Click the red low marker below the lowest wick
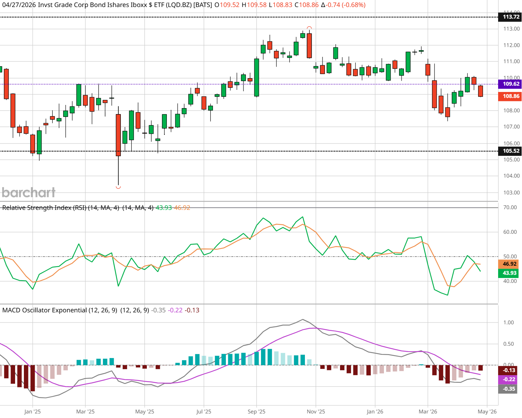Screen dimensions: 522x418 (118, 187)
